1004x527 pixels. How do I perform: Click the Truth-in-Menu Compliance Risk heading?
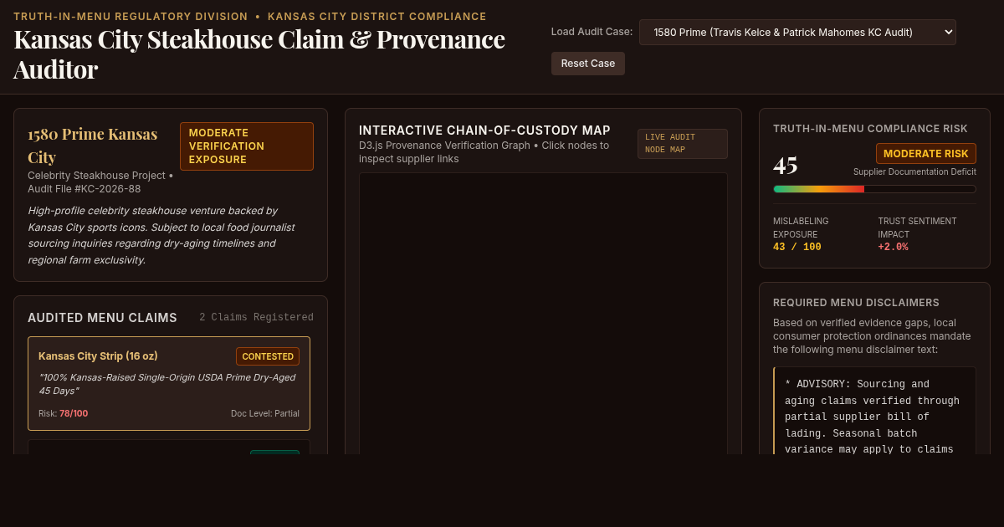[870, 129]
